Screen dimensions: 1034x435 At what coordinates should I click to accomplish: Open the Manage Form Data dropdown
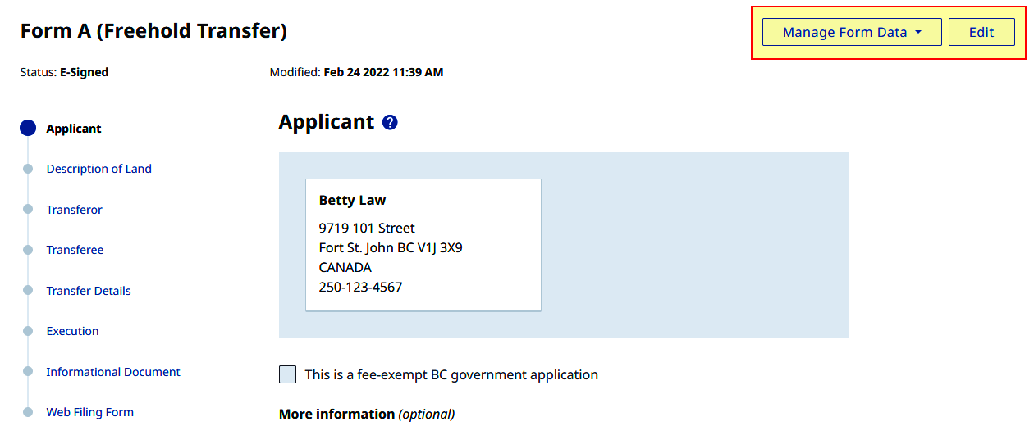(852, 32)
